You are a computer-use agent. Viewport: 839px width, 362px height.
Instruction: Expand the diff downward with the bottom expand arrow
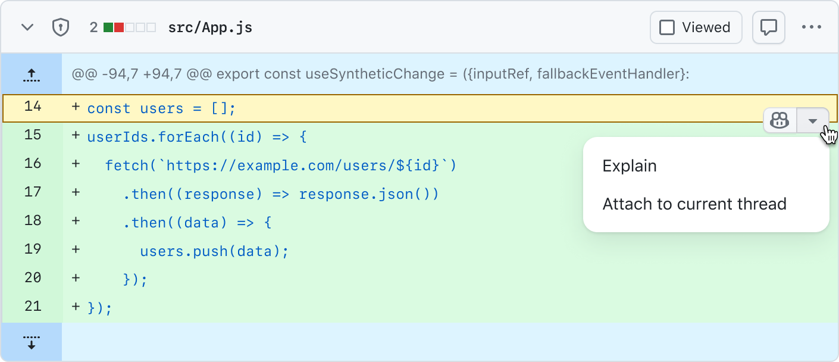(32, 342)
